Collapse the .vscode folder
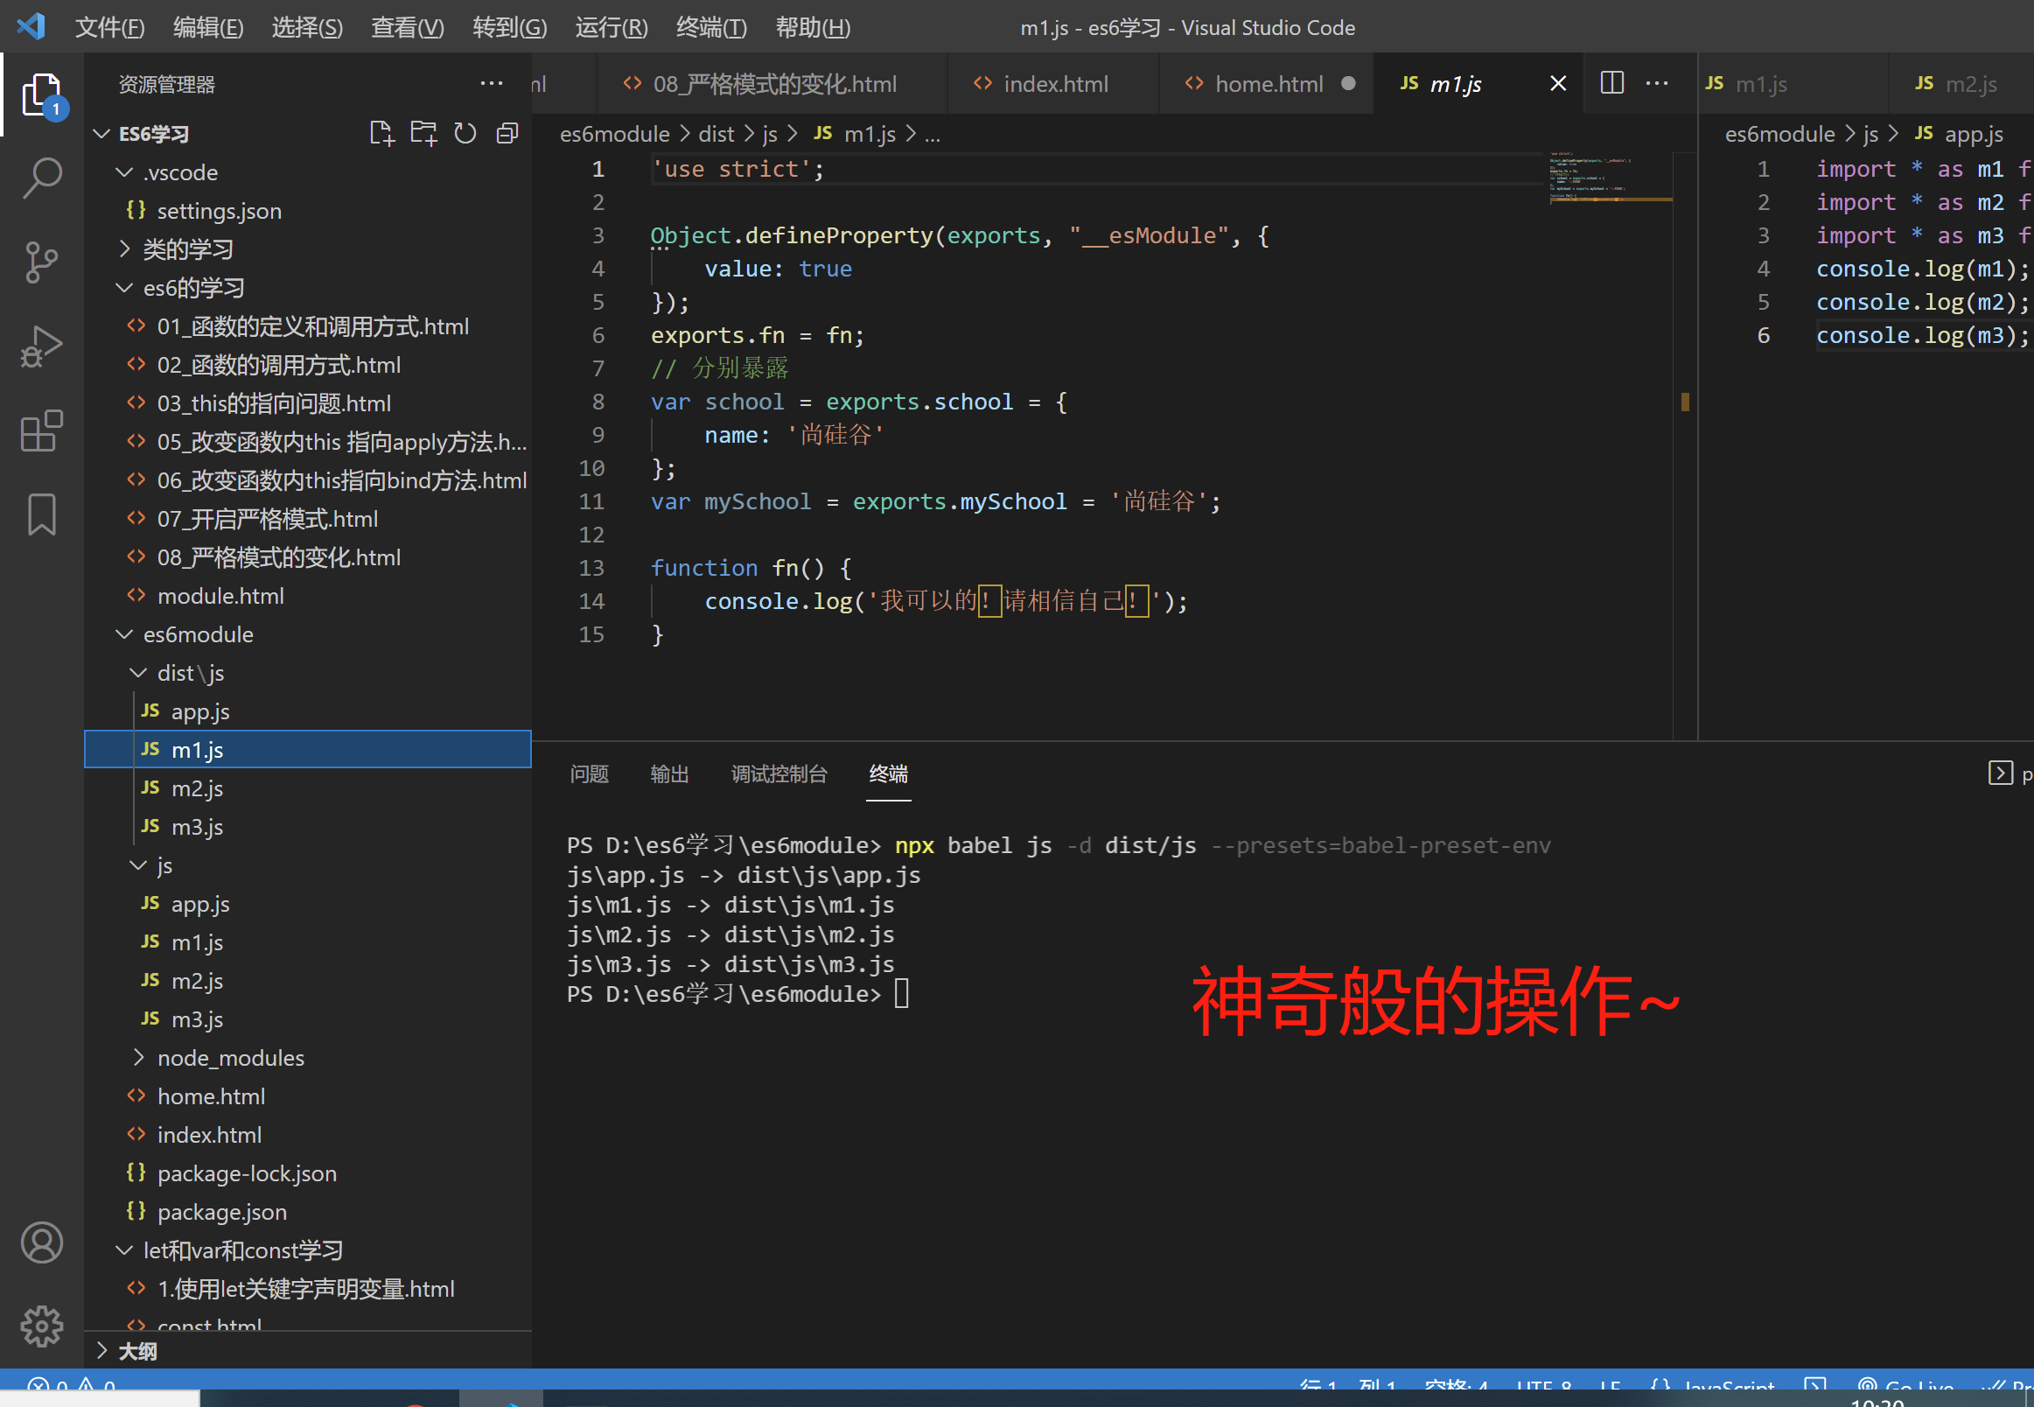Viewport: 2034px width, 1407px height. tap(309, 171)
